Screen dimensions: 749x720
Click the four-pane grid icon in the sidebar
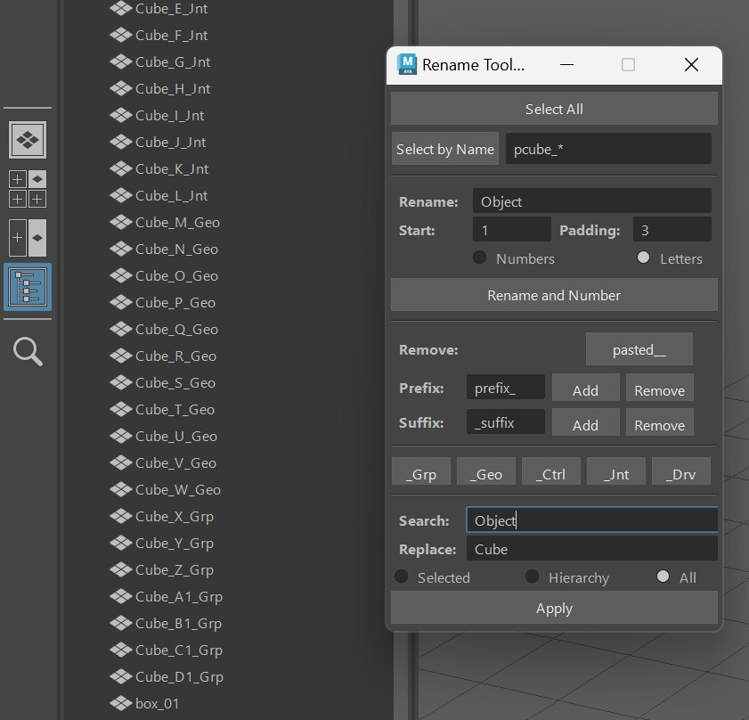(x=27, y=188)
